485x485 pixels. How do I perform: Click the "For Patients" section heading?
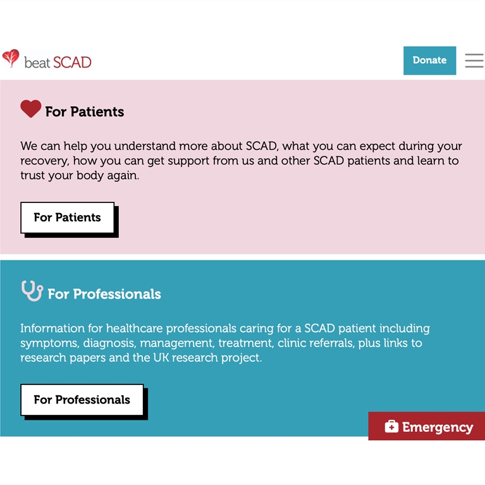85,112
